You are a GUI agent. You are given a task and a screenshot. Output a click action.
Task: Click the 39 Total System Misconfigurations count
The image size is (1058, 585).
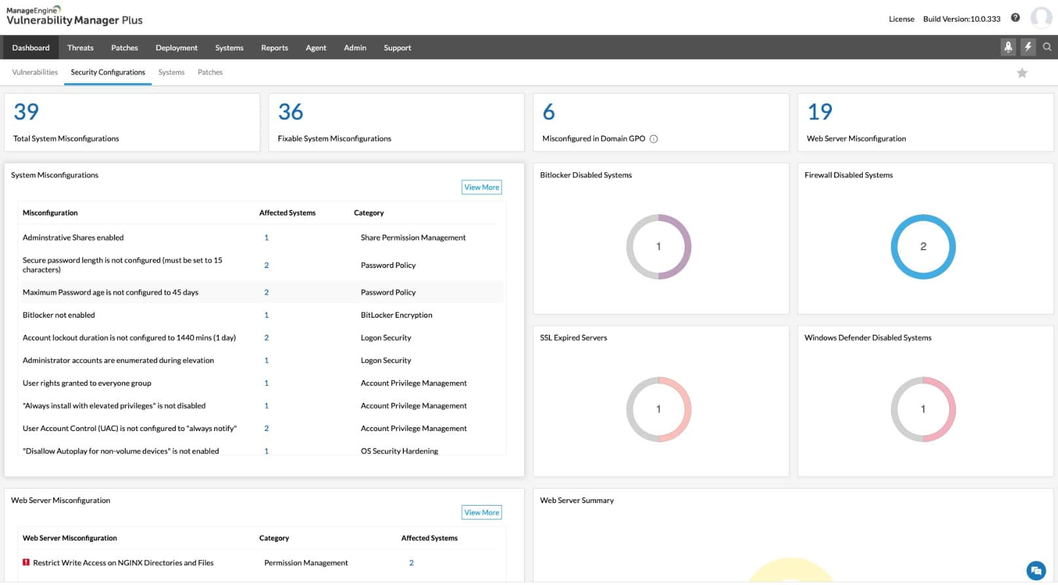[26, 111]
